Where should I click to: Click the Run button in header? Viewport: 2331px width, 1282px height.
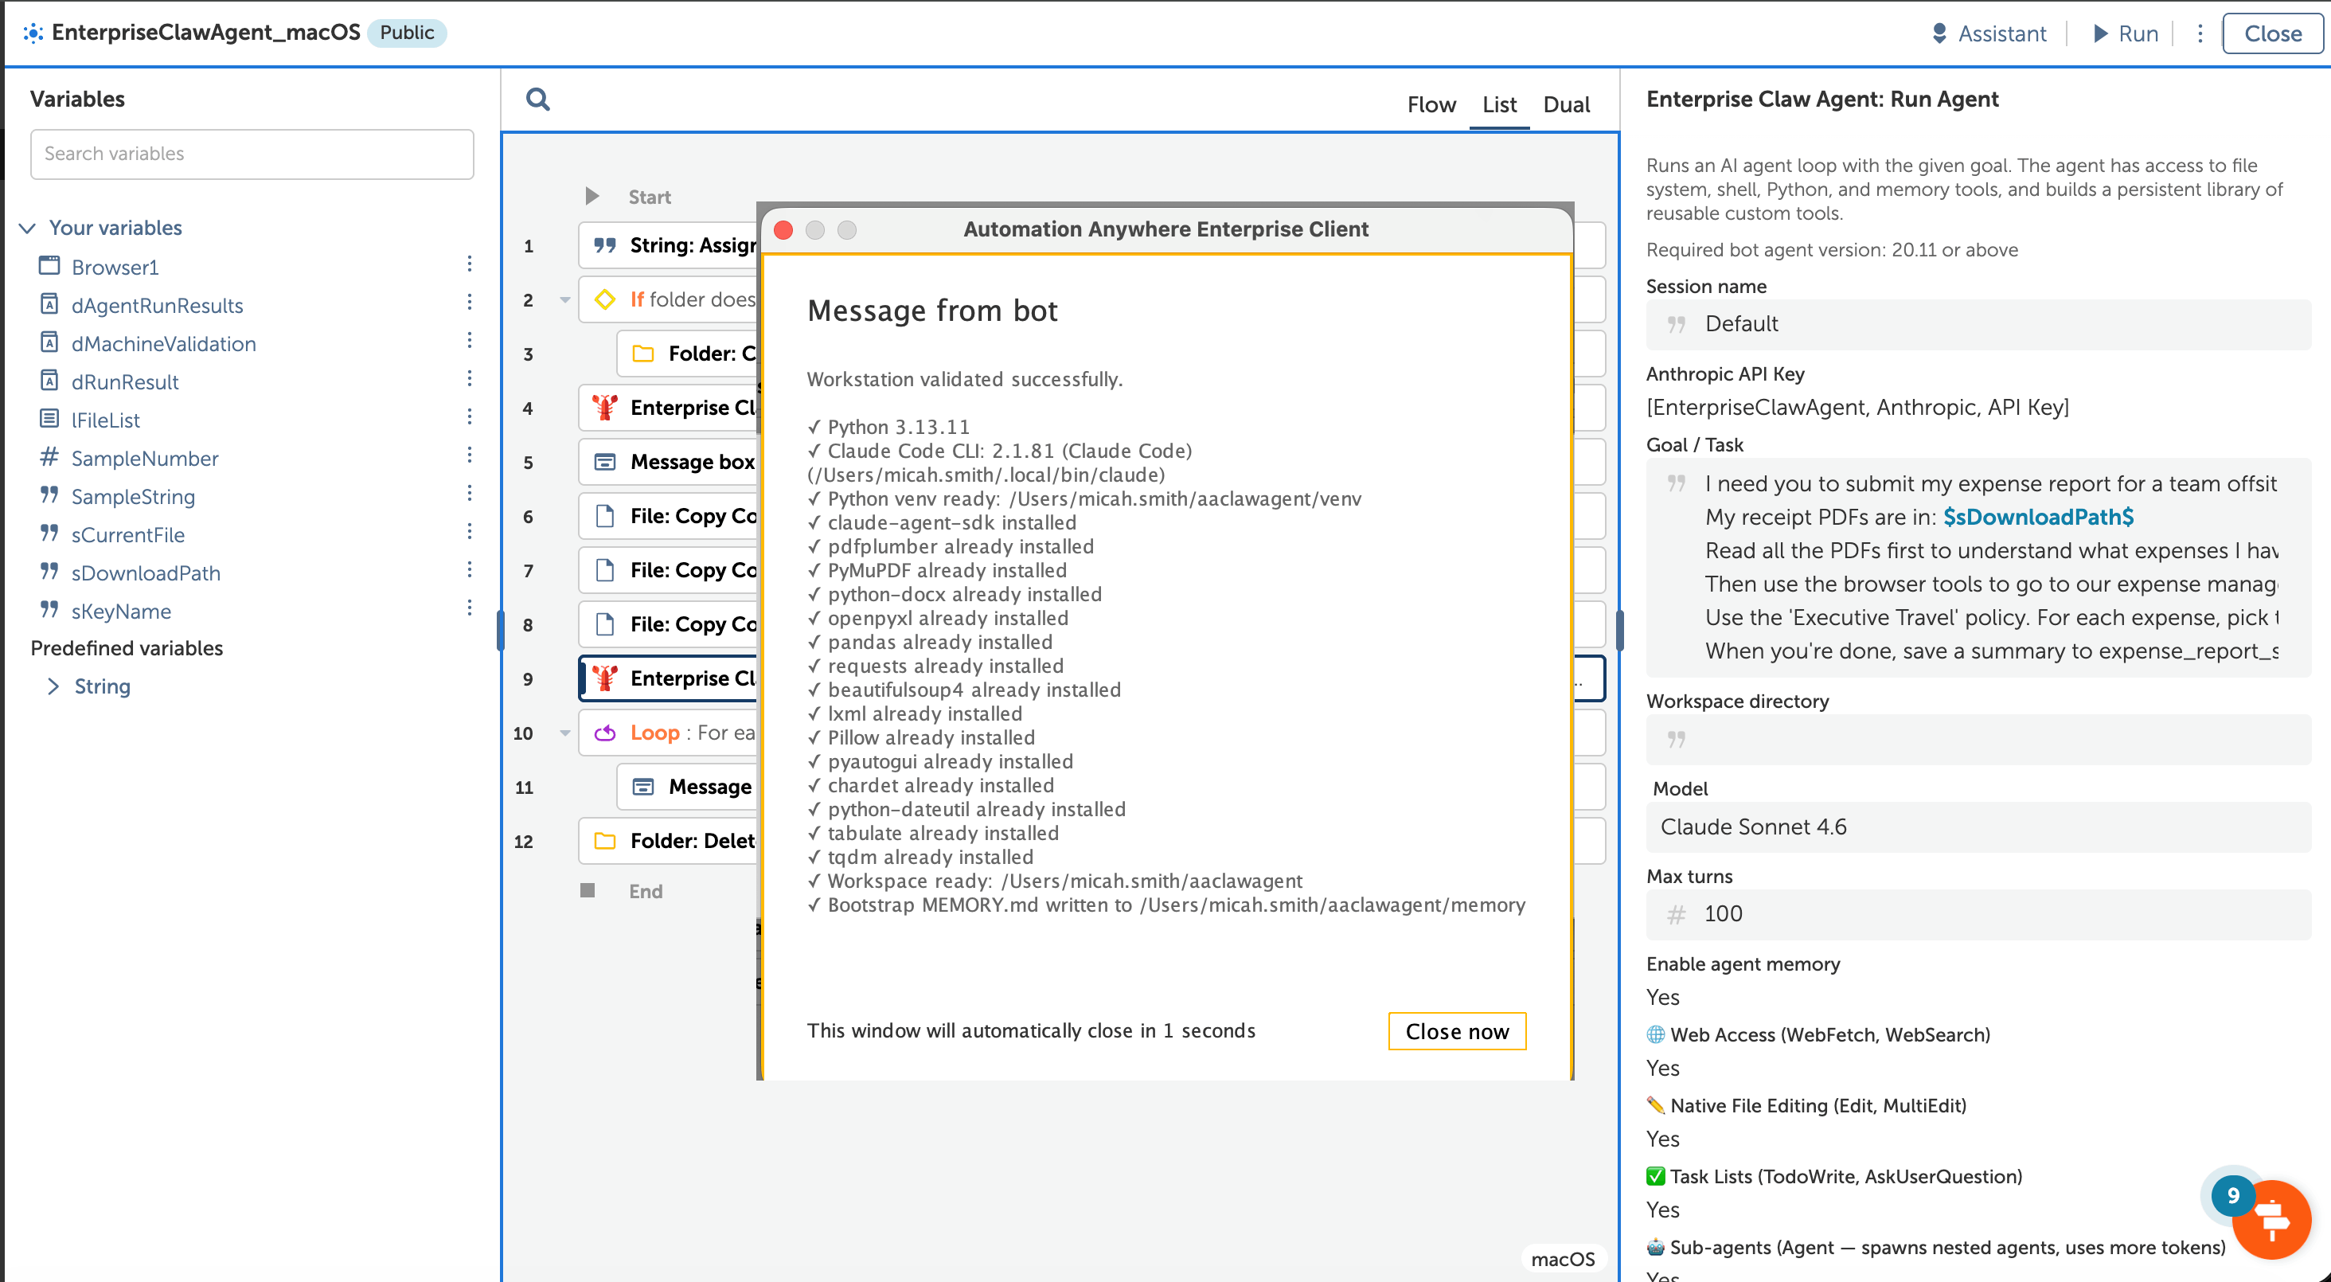pos(2125,33)
